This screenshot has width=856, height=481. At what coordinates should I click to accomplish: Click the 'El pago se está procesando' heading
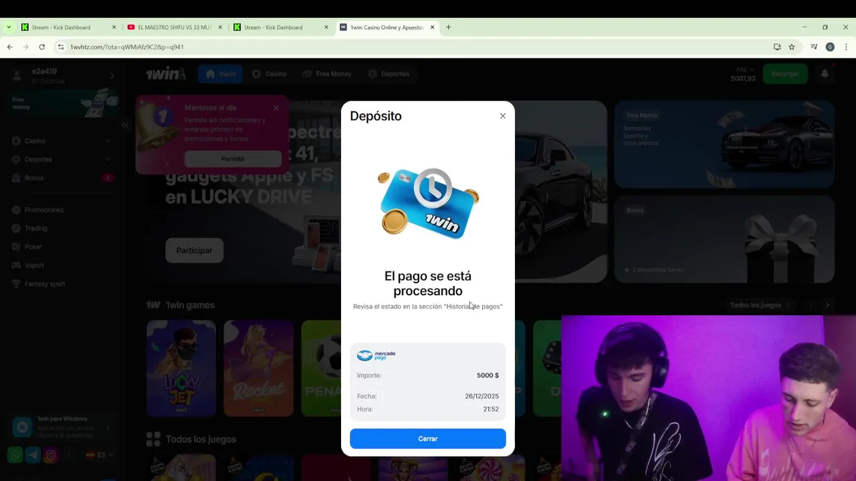(428, 283)
